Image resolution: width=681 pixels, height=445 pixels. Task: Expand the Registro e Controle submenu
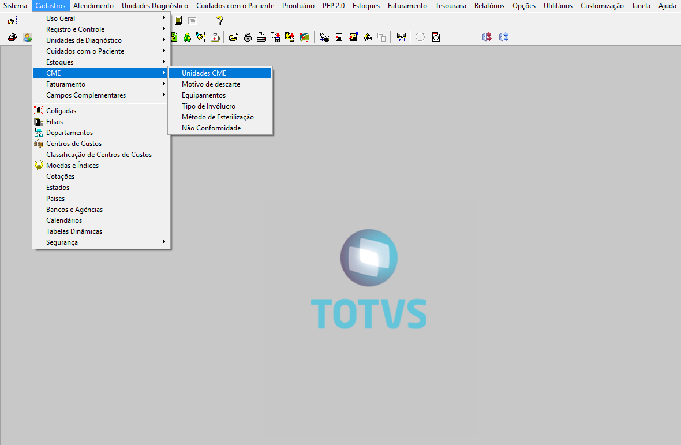tap(101, 29)
